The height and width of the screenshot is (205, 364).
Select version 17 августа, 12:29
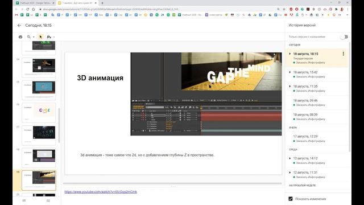pos(317,138)
